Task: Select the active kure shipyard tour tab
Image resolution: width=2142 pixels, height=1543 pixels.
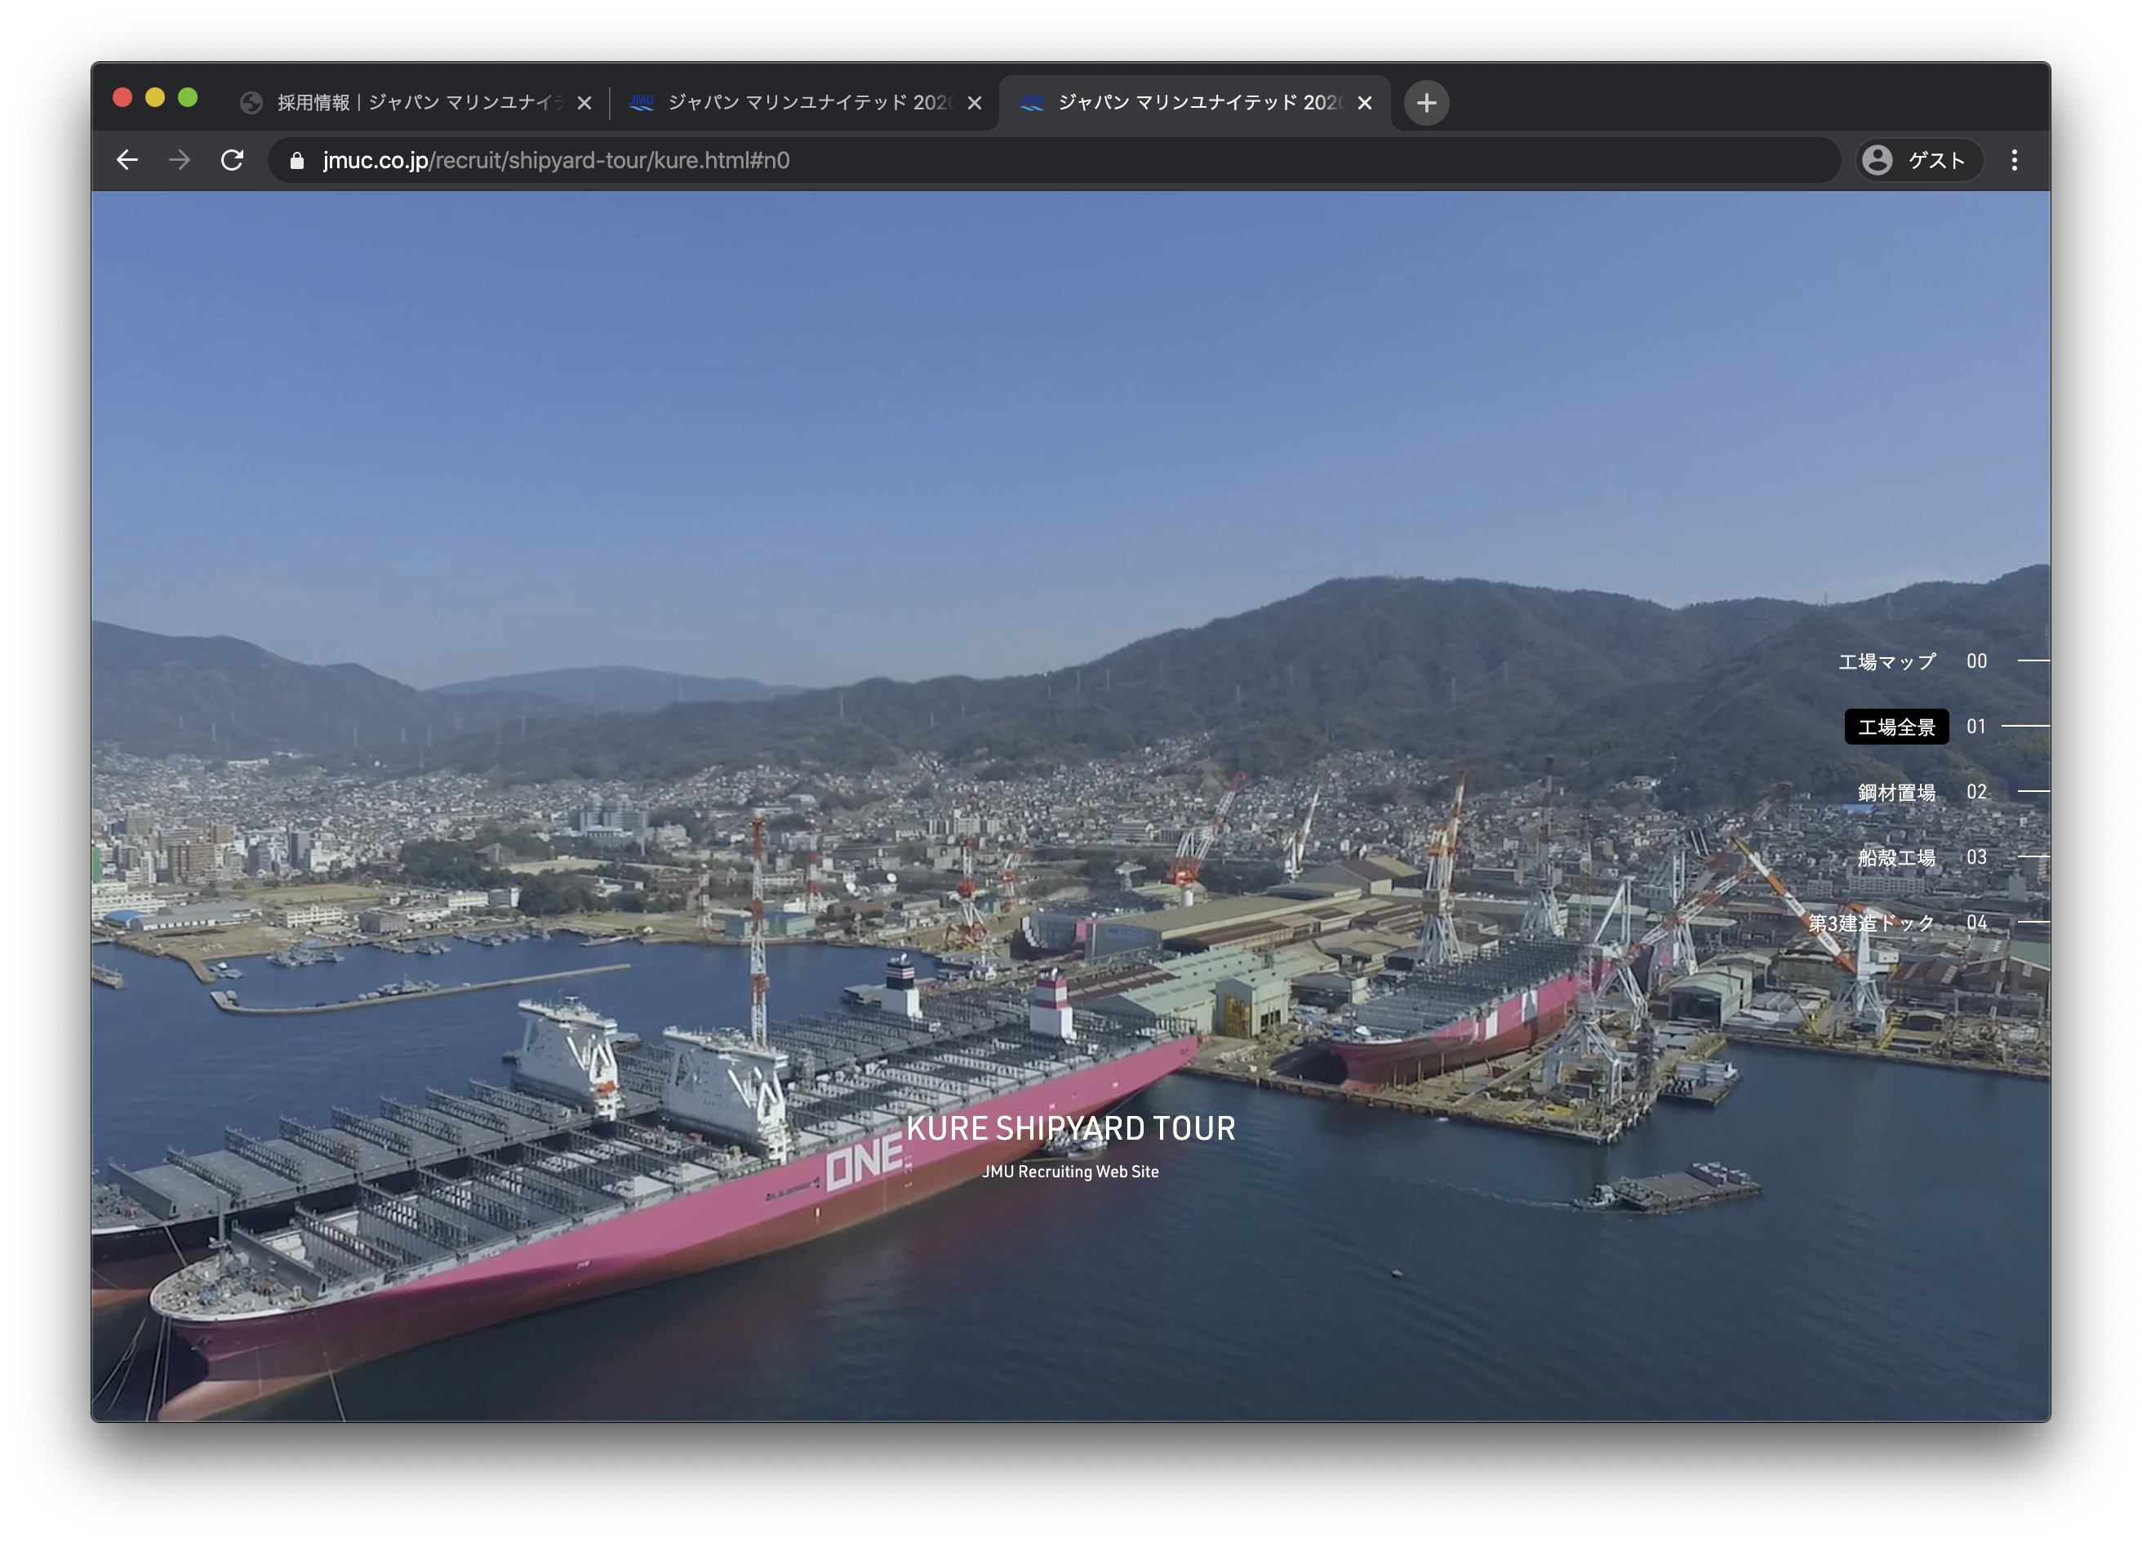Action: click(1195, 102)
